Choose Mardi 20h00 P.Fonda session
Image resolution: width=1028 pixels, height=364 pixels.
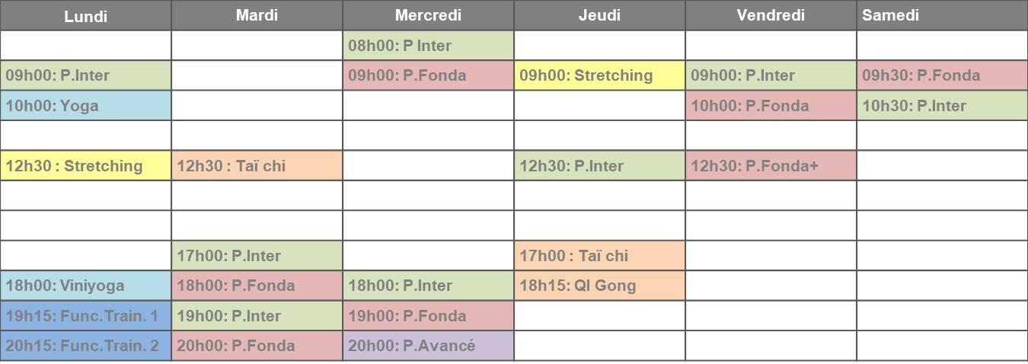click(257, 346)
